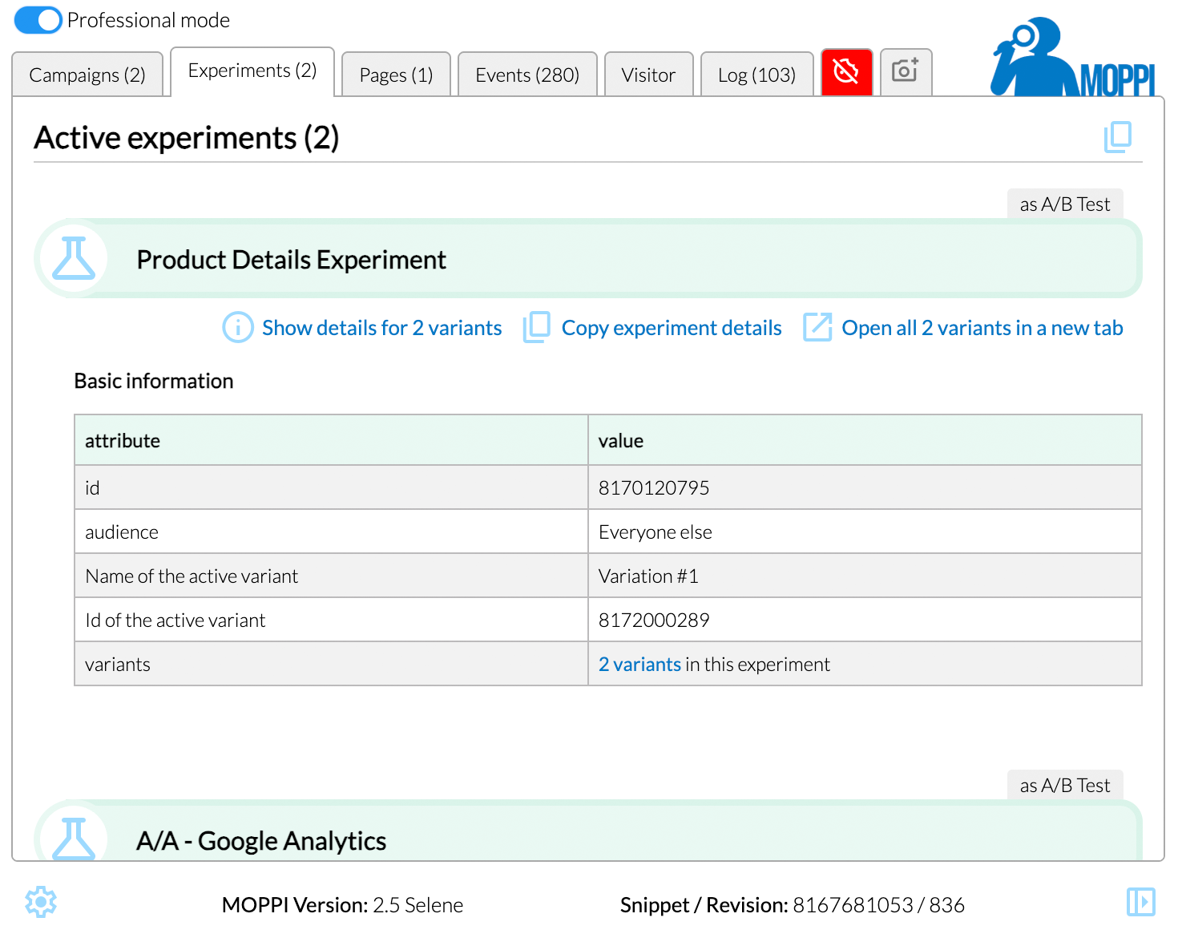This screenshot has width=1178, height=946.
Task: Click the camera screenshot icon
Action: coord(906,72)
